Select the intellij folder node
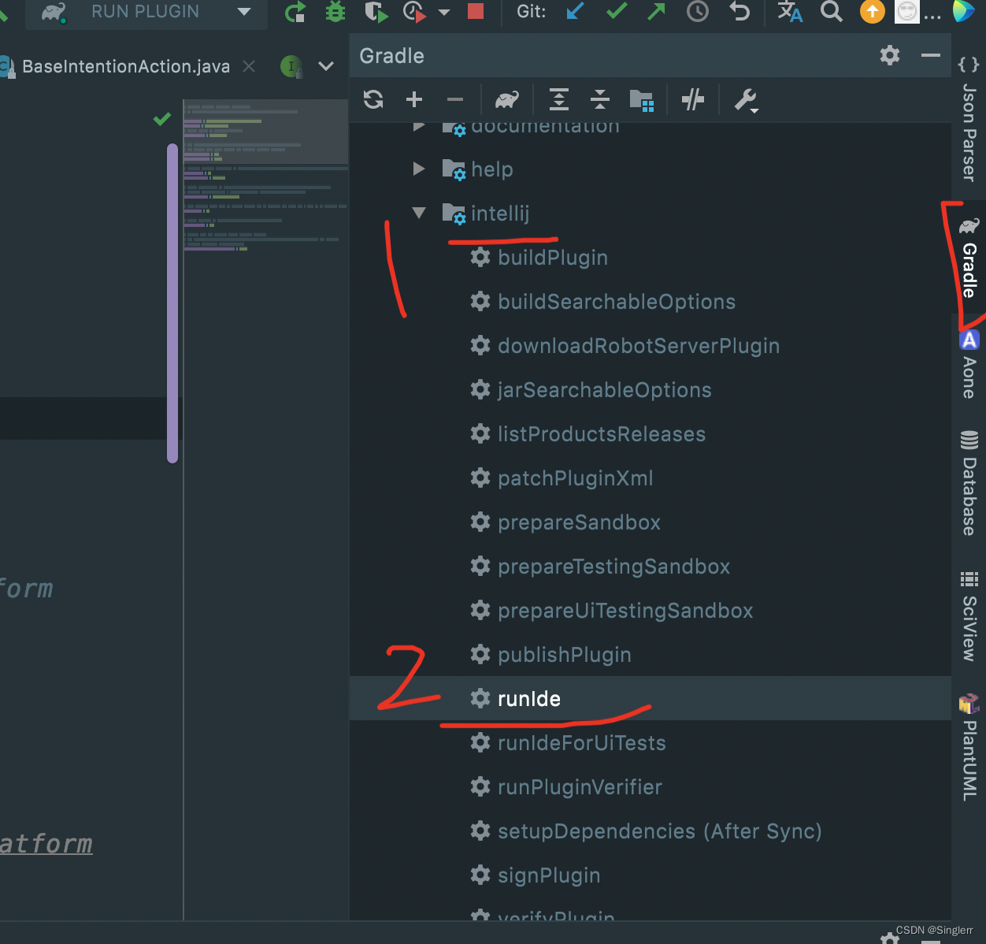986x944 pixels. click(x=486, y=213)
